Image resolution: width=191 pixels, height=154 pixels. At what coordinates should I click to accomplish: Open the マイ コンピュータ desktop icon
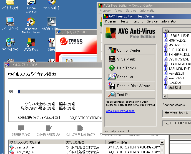tap(10, 24)
